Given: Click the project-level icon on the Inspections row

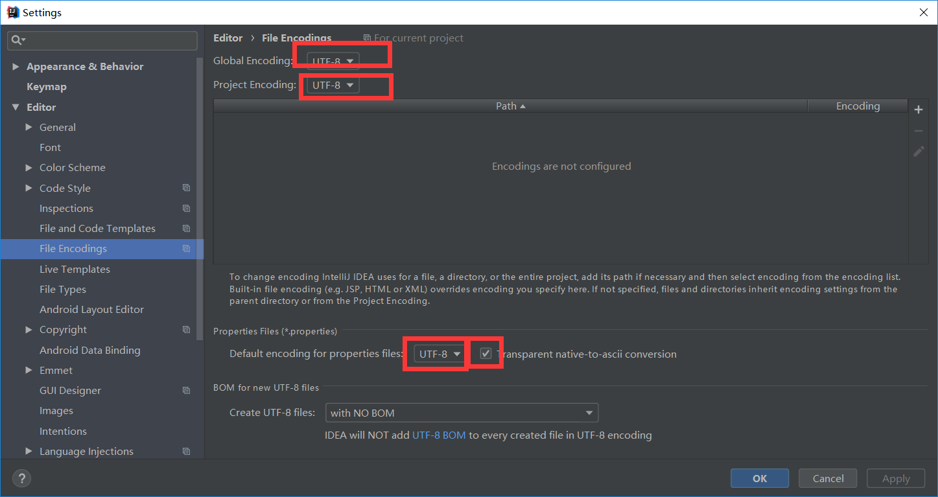Looking at the screenshot, I should 187,208.
